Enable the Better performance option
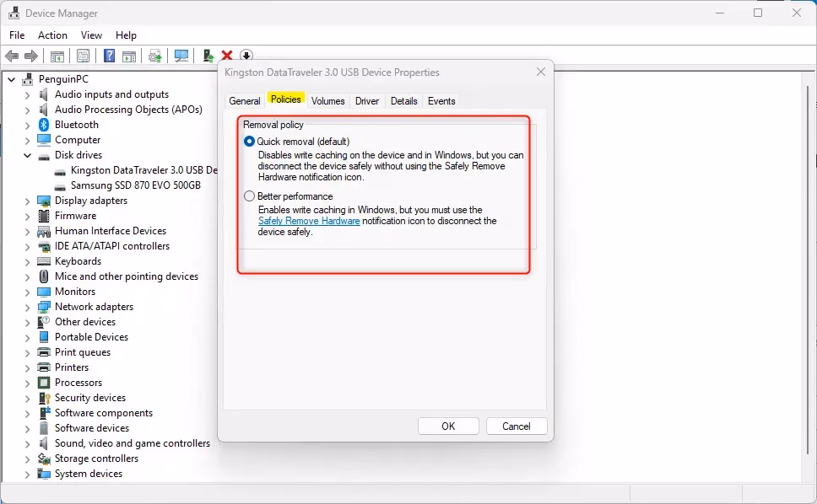 pos(248,196)
